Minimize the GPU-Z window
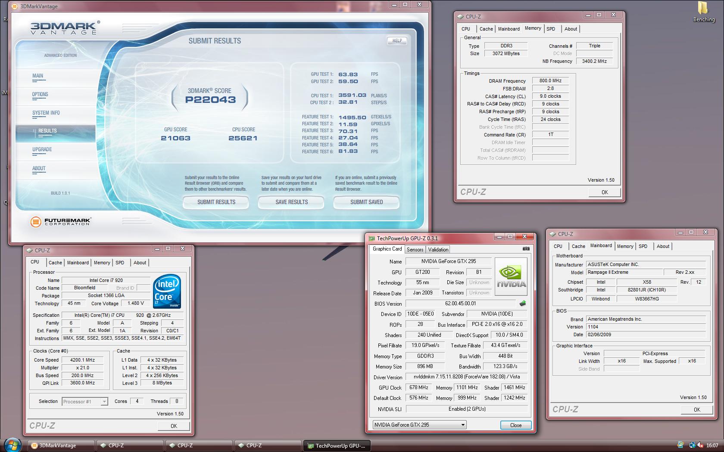The width and height of the screenshot is (724, 452). pos(499,236)
